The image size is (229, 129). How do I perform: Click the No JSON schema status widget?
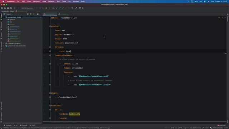196,128
